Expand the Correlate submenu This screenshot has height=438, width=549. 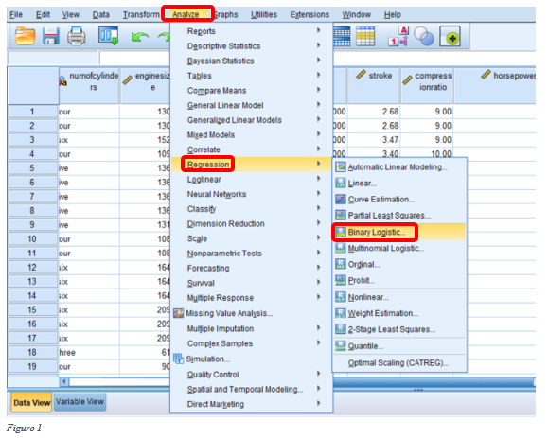(252, 149)
